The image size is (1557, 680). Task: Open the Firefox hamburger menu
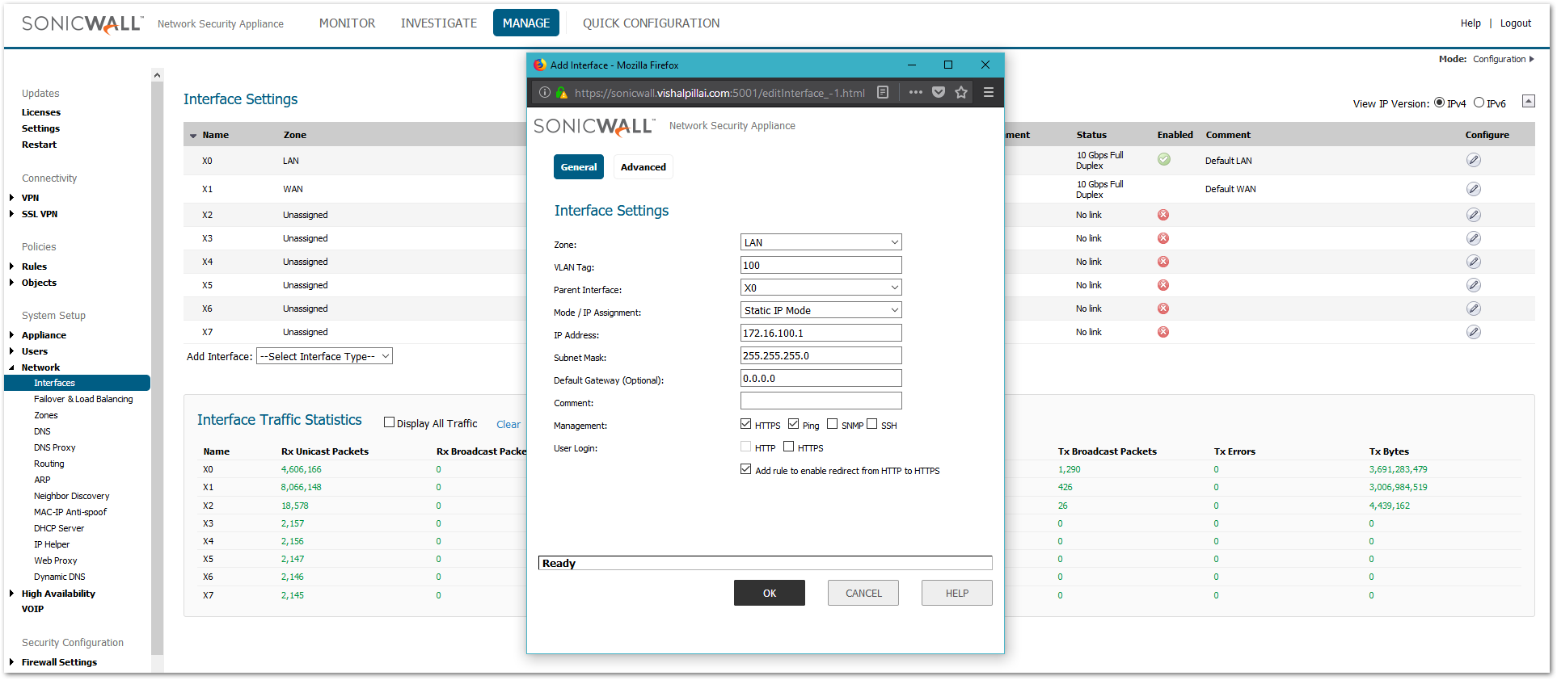click(x=988, y=92)
